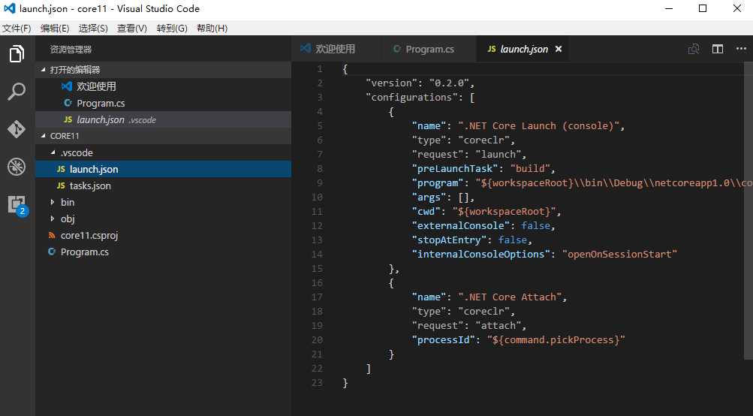Click the JS icon beside tasks.json
Image resolution: width=753 pixels, height=416 pixels.
coord(61,185)
